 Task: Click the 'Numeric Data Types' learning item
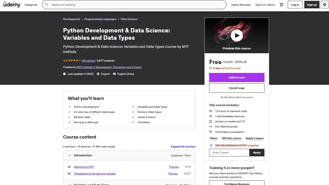(149, 112)
